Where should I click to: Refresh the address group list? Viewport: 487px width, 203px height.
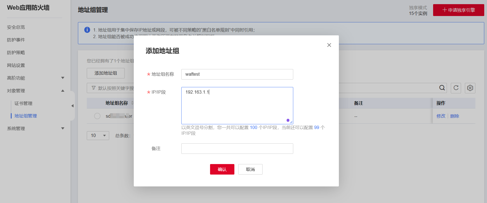(456, 88)
